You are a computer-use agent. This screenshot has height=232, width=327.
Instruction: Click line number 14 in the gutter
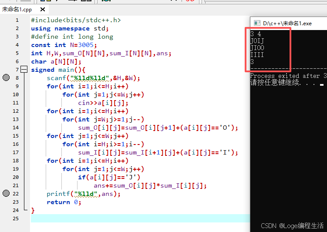[16, 128]
